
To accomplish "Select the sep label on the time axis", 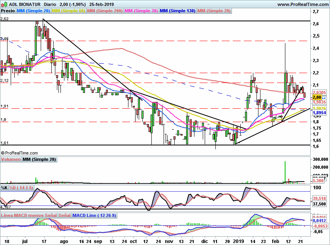I will coord(98,241).
